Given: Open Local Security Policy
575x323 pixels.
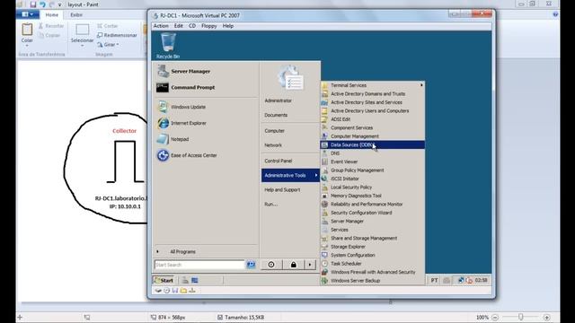Looking at the screenshot, I should 373,188.
